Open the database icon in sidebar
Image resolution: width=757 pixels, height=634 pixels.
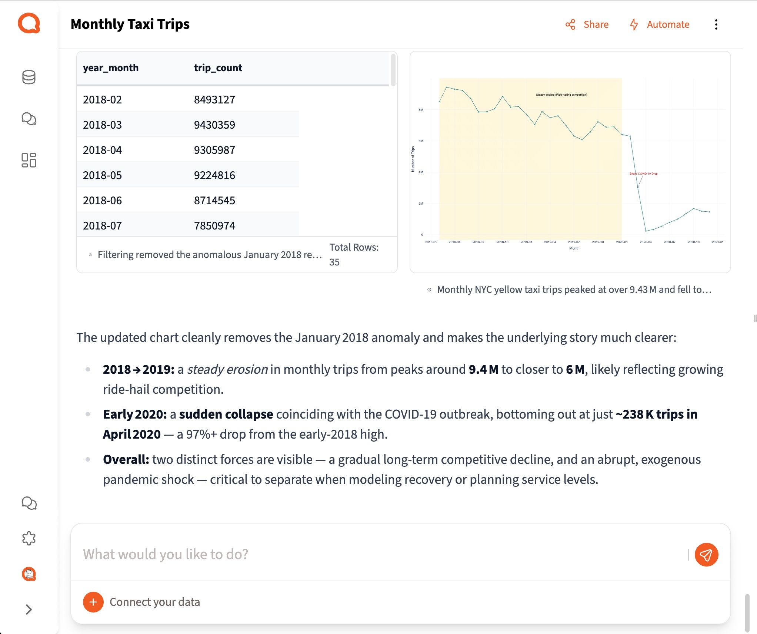(29, 77)
